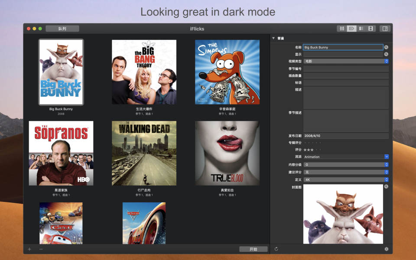Click the 插曲数量 input field
The image size is (416, 260).
[x=346, y=75]
